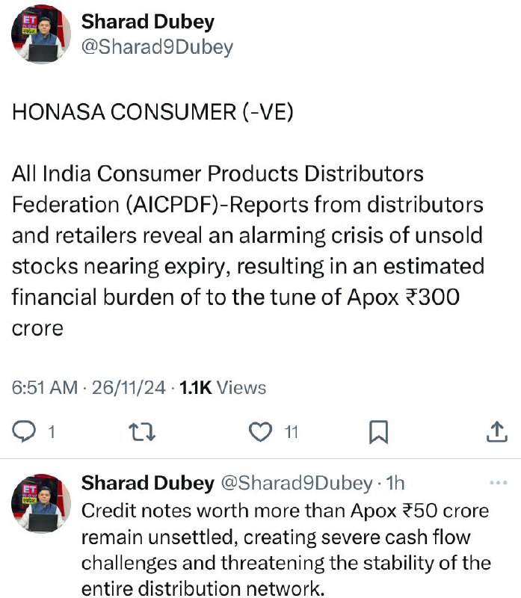This screenshot has width=521, height=598.
Task: Open the credit notes reply tweet text
Action: tap(286, 549)
